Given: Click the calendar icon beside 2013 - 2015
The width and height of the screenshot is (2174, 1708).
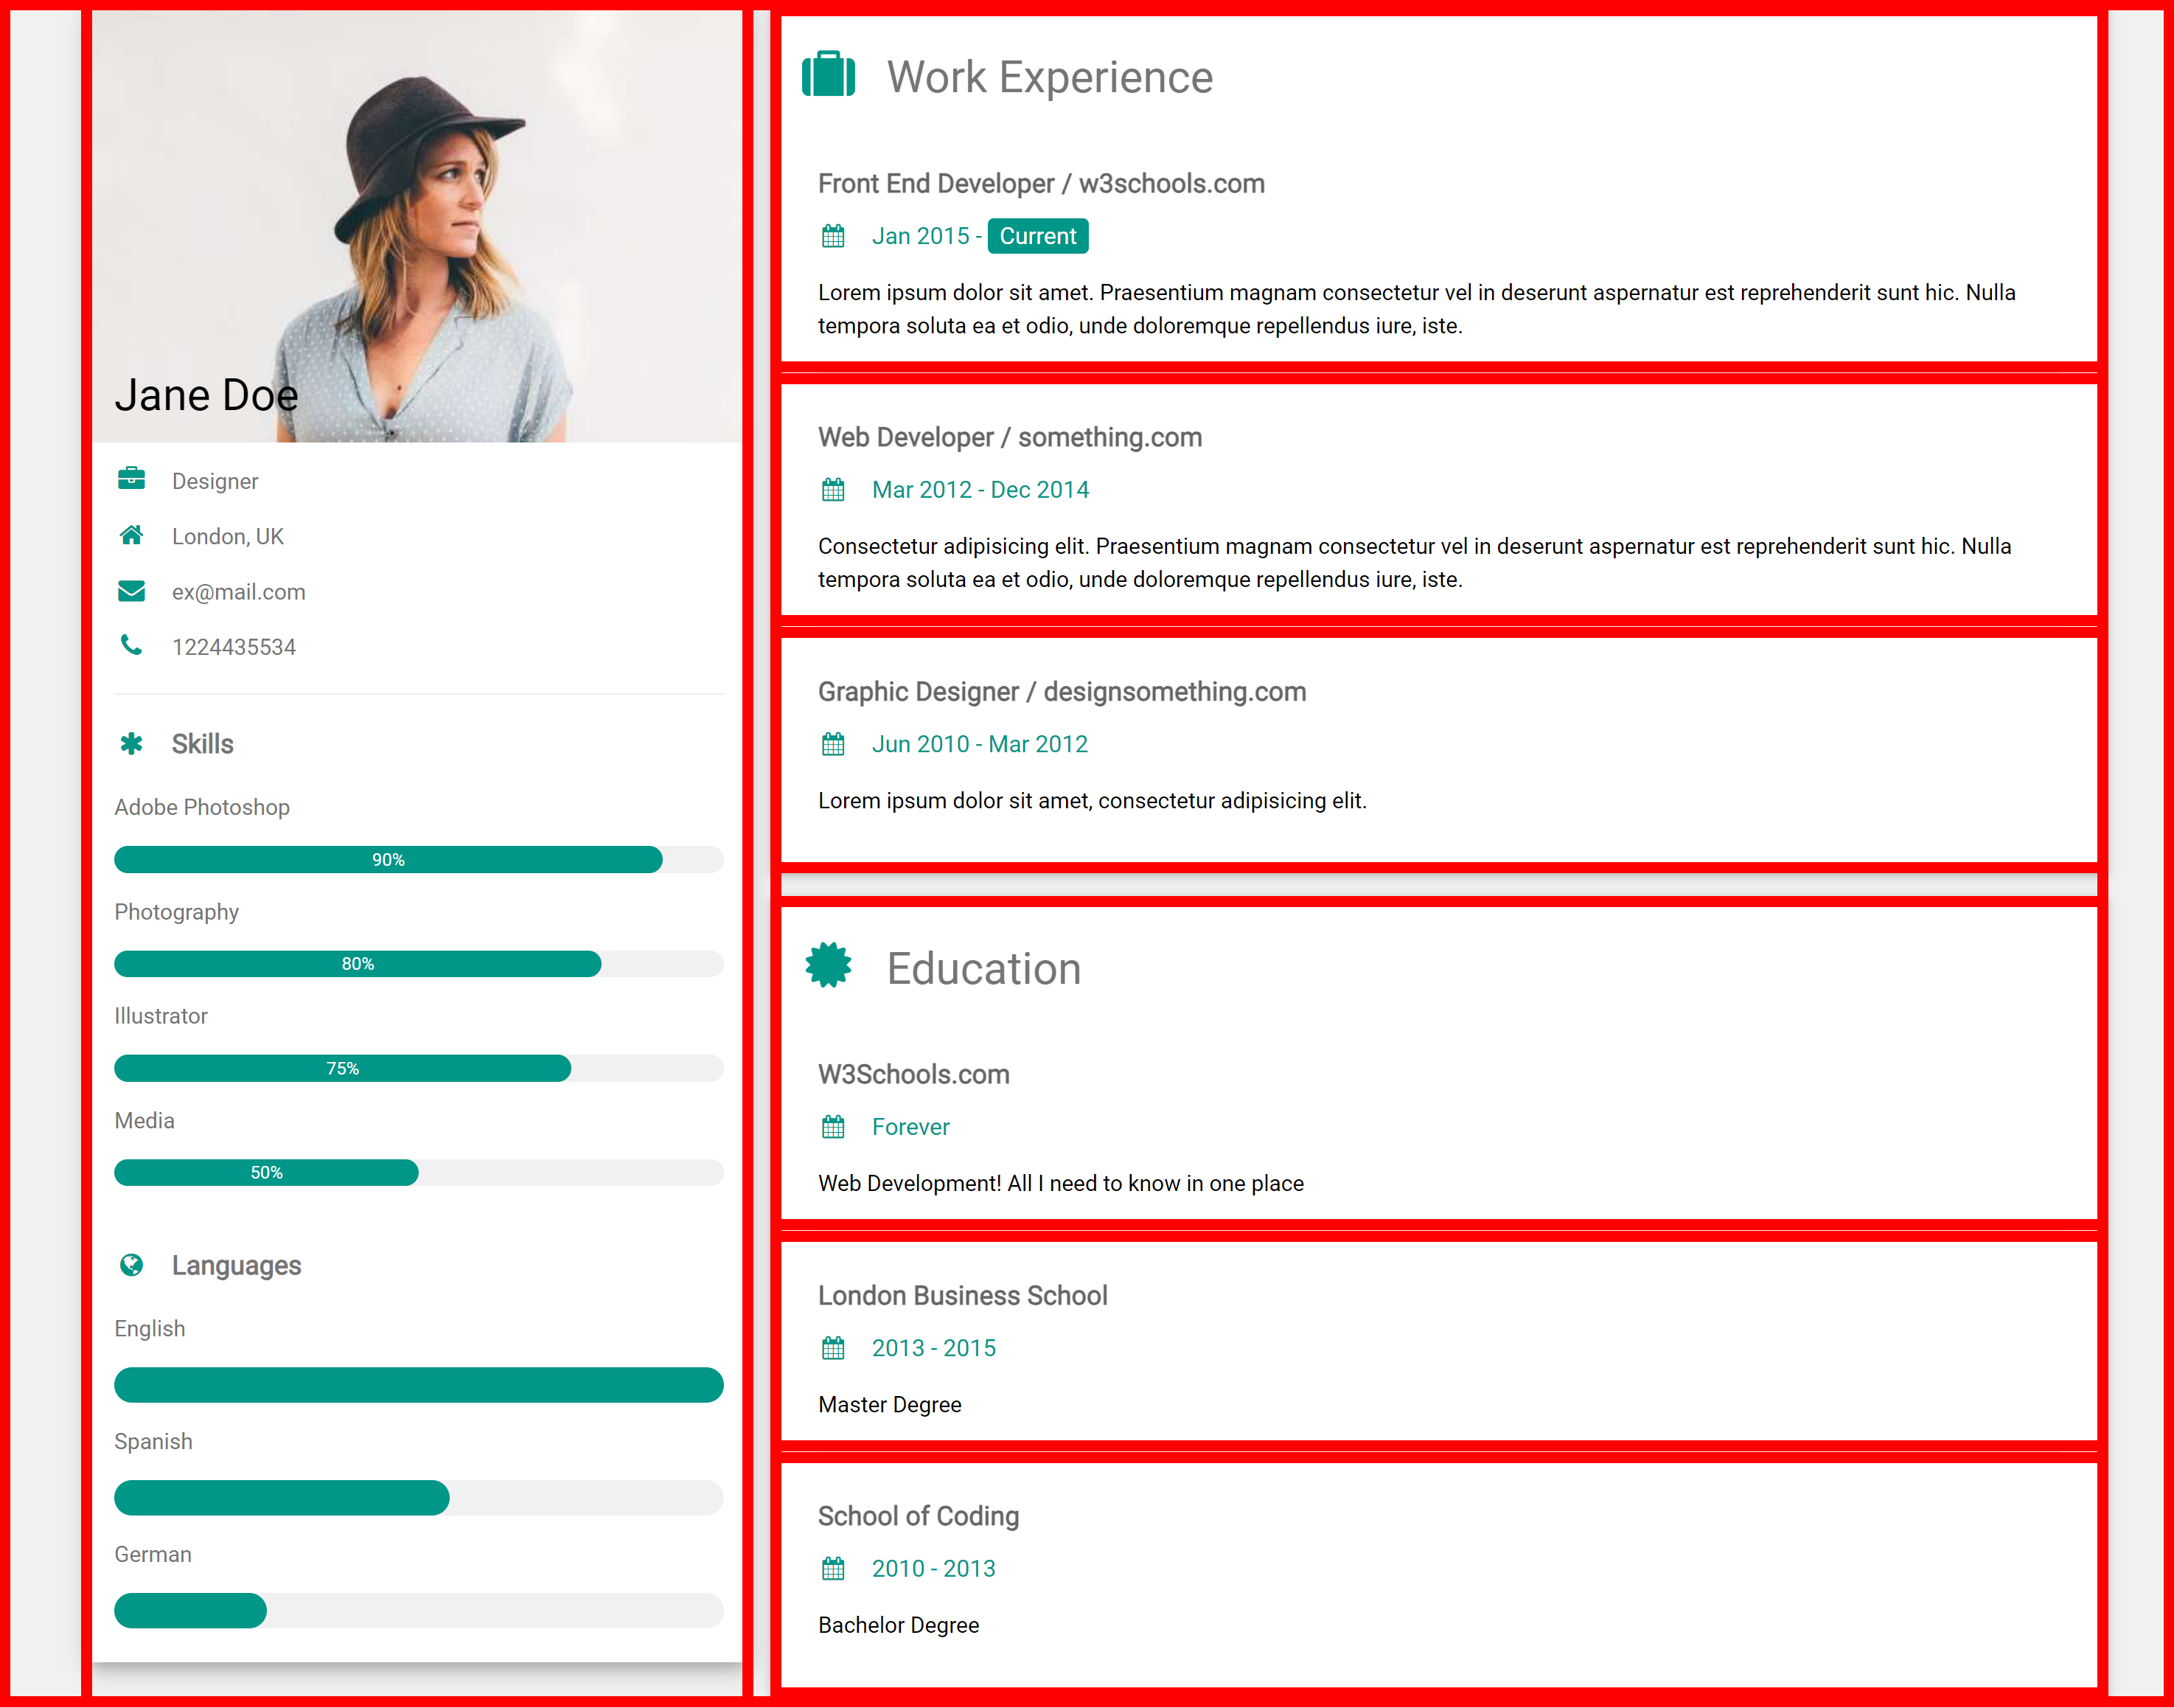Looking at the screenshot, I should pyautogui.click(x=832, y=1348).
